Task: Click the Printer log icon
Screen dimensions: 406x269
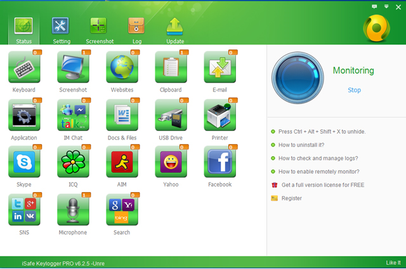Action: click(x=219, y=115)
